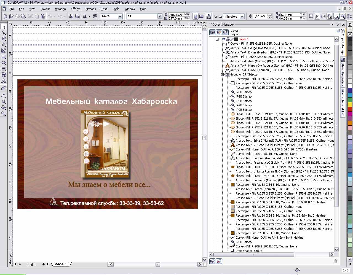The height and width of the screenshot is (275, 353).
Task: Select the Rectangle tool
Action: coord(4,56)
